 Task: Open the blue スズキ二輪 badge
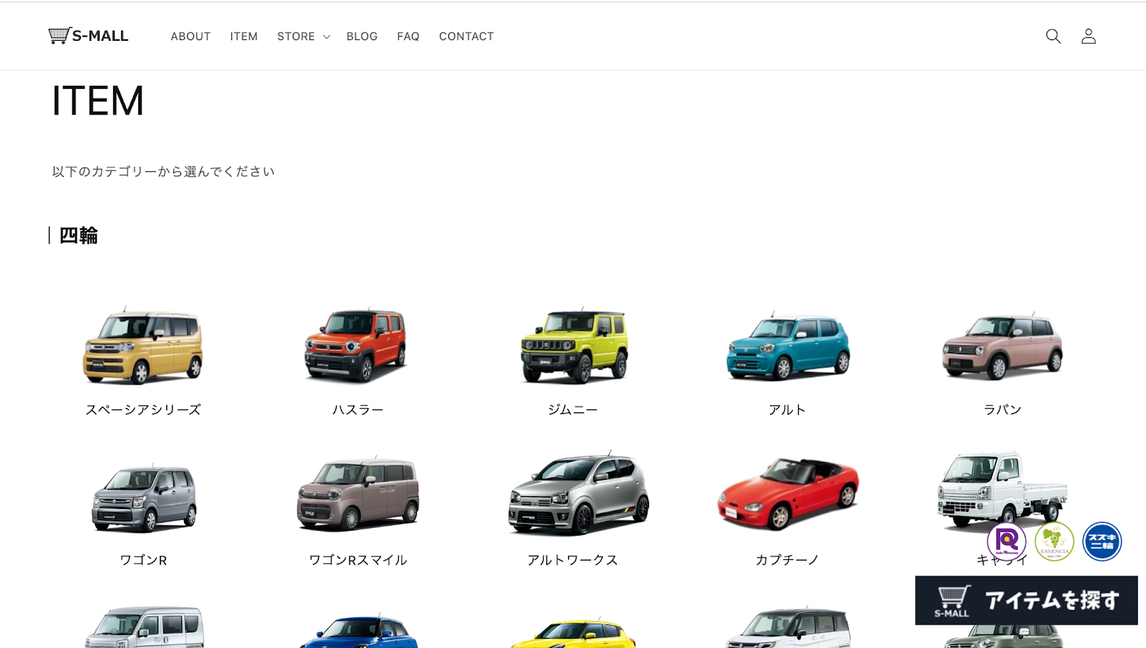click(x=1102, y=541)
